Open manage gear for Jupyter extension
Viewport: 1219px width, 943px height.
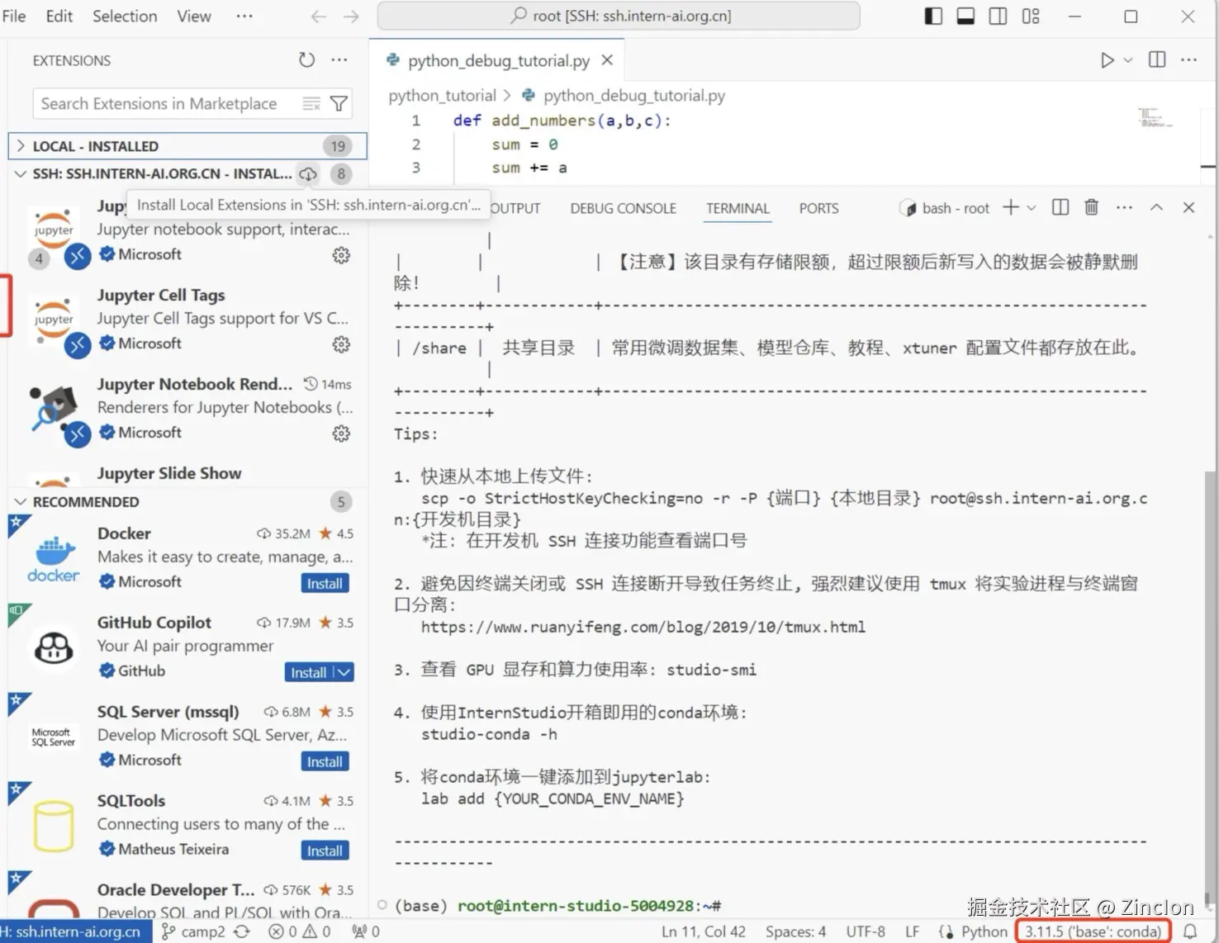point(341,255)
